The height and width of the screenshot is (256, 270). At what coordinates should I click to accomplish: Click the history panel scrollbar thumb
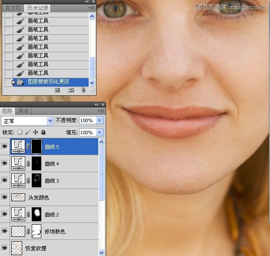(x=92, y=68)
